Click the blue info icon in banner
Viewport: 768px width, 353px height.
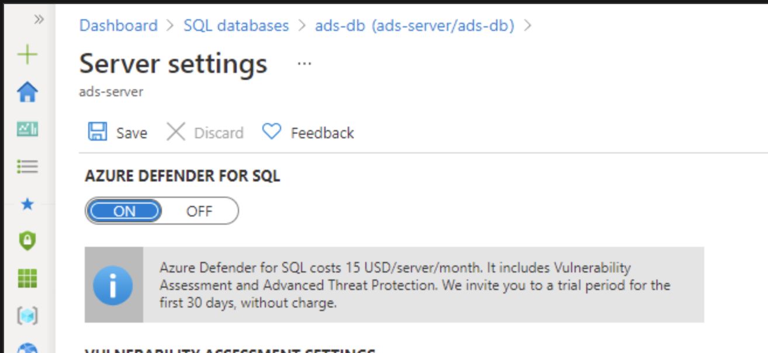pos(113,285)
